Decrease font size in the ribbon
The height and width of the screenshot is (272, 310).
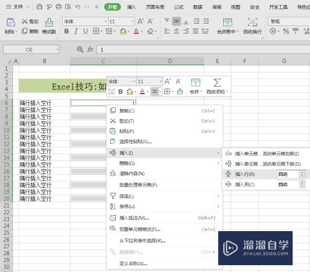tap(150, 21)
